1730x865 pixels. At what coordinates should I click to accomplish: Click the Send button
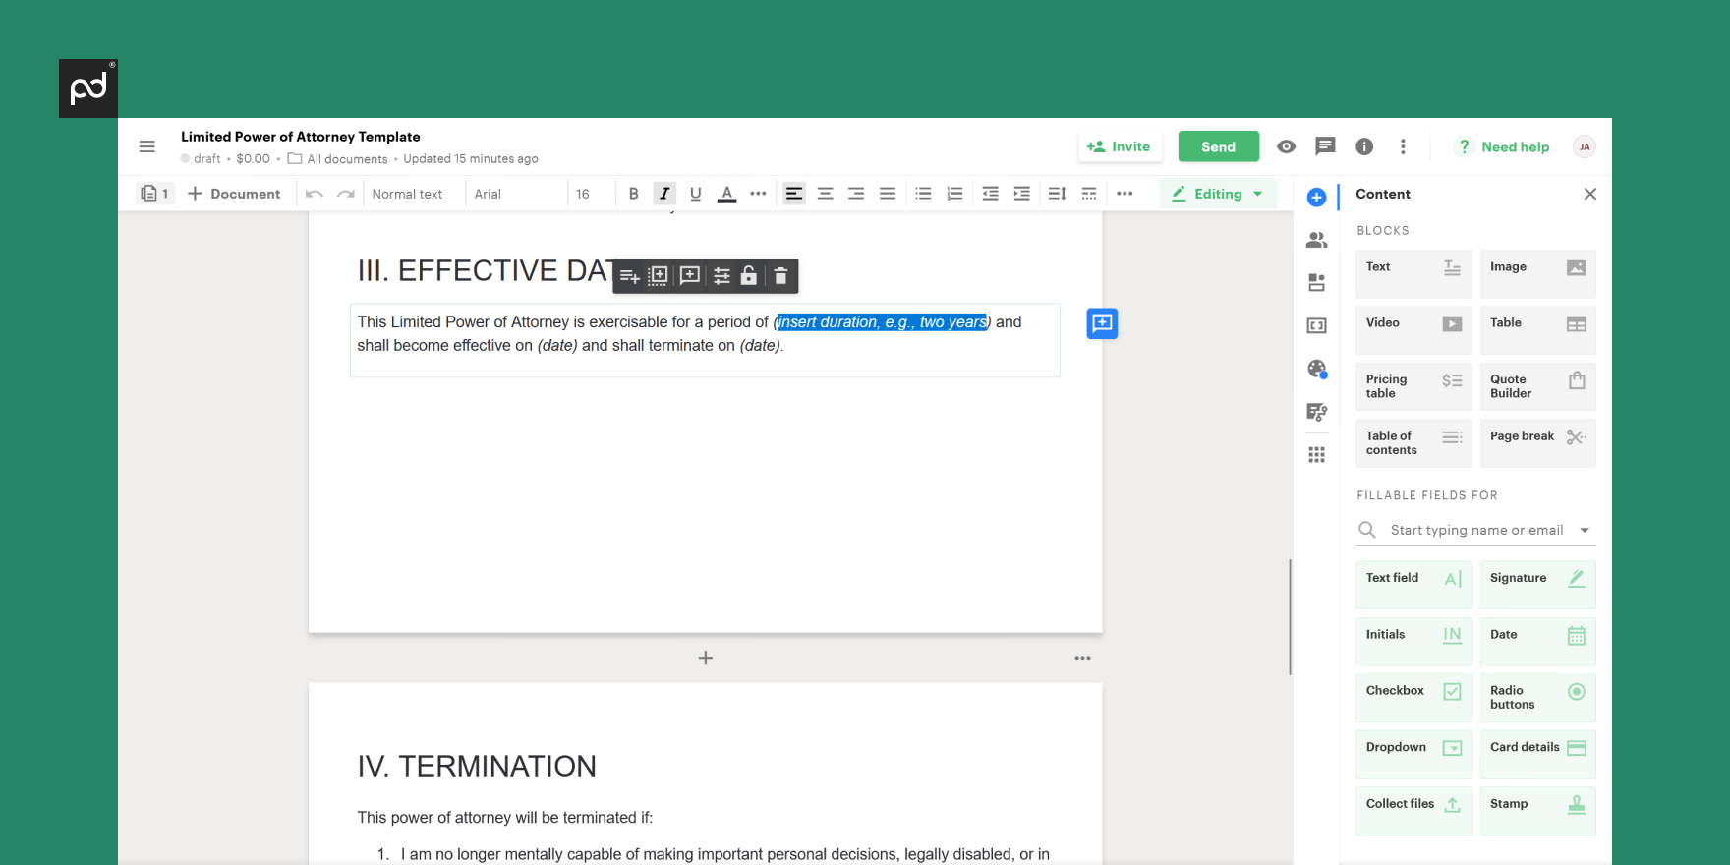1219,146
